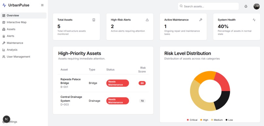Viewport: 264px width, 126px height.
Task: Click the Interactive Map icon in sidebar
Action: (x=4, y=22)
